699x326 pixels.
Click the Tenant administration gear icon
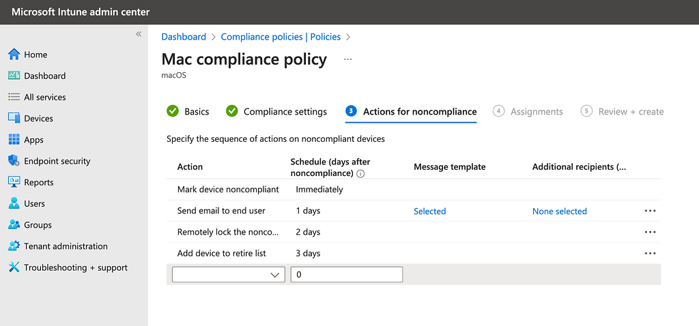[x=14, y=246]
